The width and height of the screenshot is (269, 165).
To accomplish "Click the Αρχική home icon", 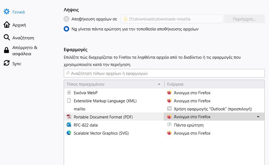I will pos(6,25).
